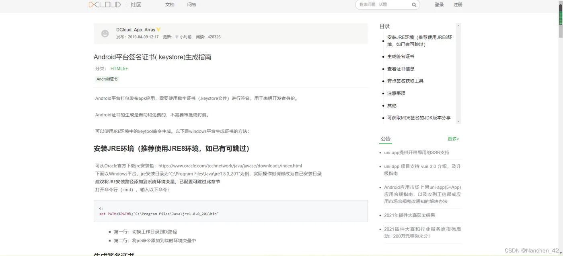Click the bold line 建议将JRE安装路径添加到系统环境变量

tap(158, 182)
